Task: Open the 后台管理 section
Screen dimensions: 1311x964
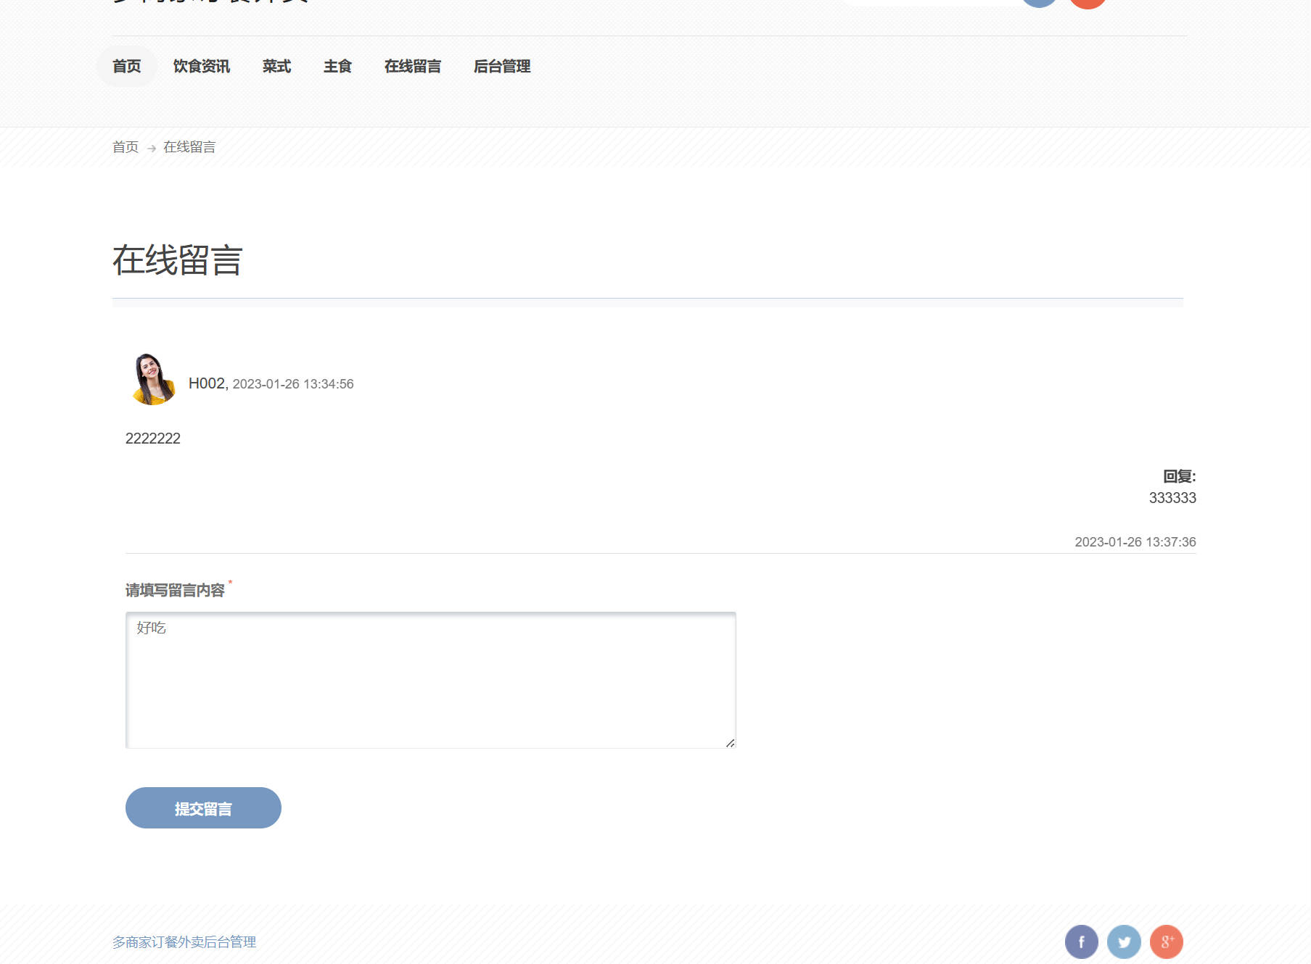Action: point(503,66)
